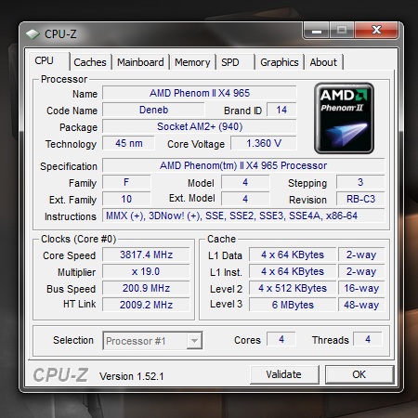The height and width of the screenshot is (418, 418).
Task: Click the maximize button in title bar
Action: click(x=342, y=31)
